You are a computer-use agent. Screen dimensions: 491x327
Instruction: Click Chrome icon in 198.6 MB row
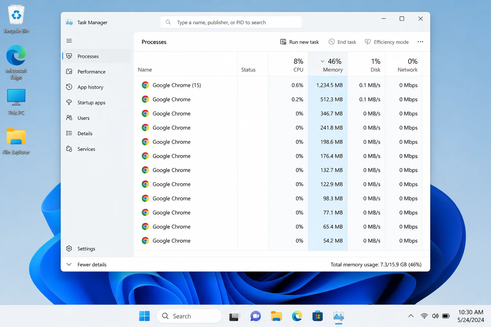point(145,142)
